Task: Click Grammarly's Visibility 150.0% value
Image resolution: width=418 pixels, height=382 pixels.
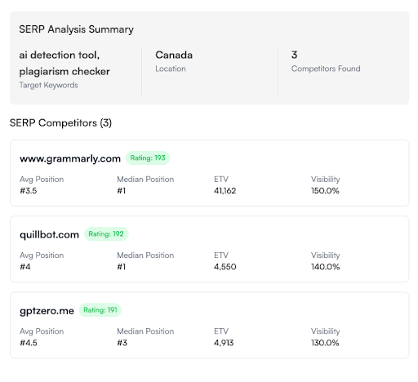Action: [x=325, y=191]
